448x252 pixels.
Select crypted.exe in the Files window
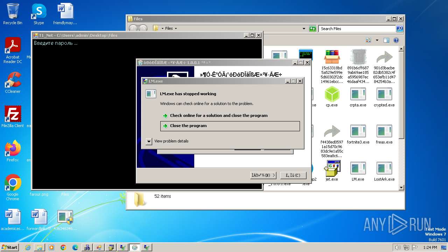(x=384, y=97)
